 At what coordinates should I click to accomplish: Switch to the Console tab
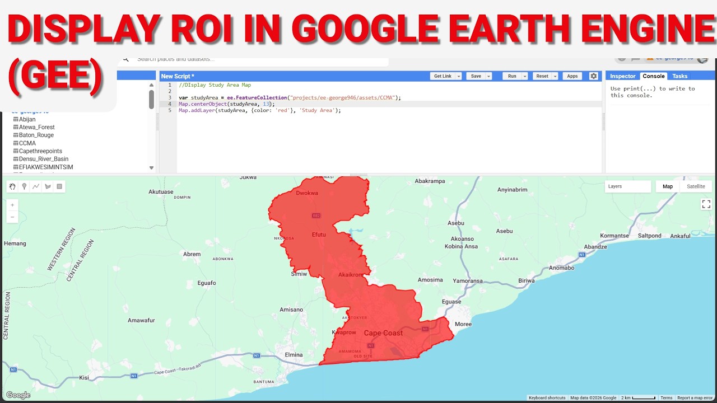pyautogui.click(x=653, y=76)
